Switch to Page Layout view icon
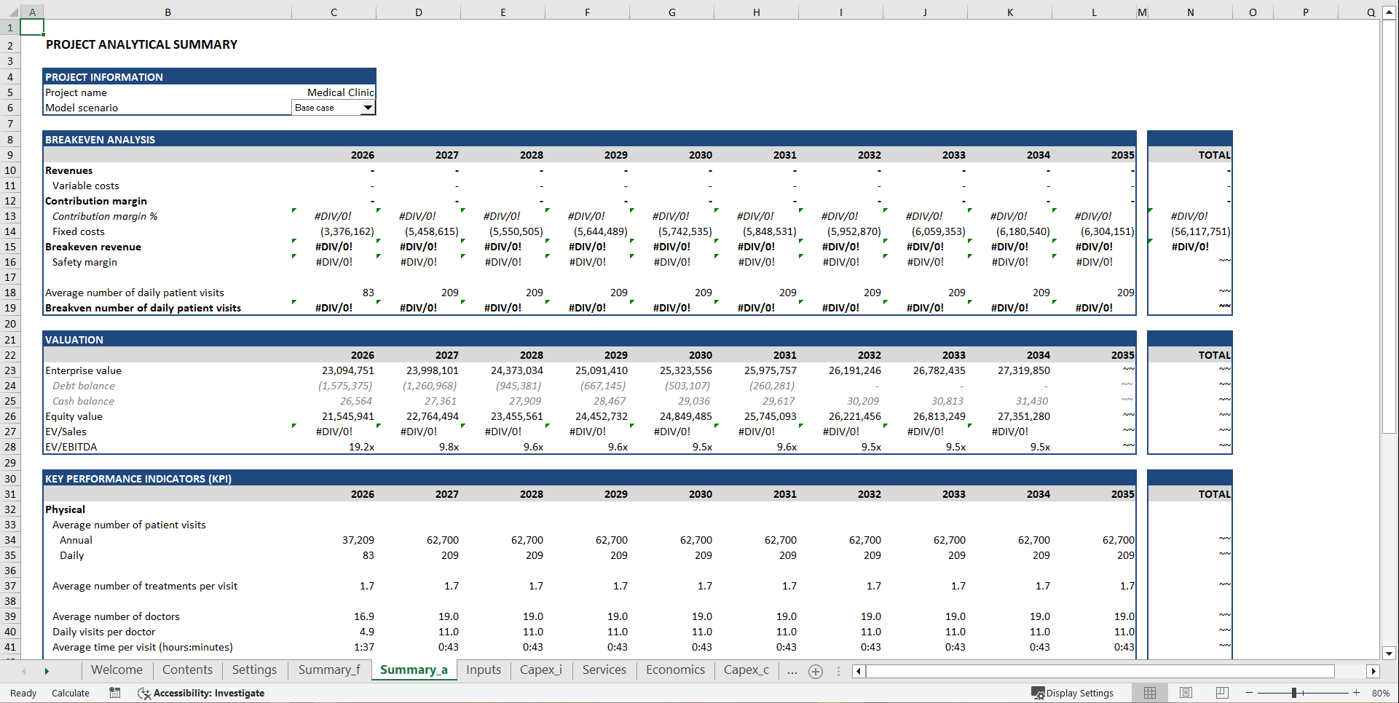Image resolution: width=1399 pixels, height=703 pixels. click(1186, 693)
